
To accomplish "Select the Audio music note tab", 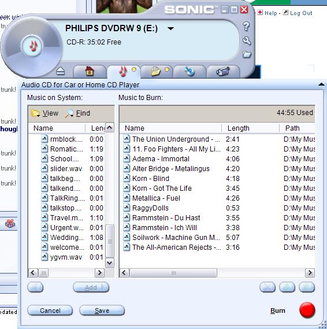I will tap(124, 71).
